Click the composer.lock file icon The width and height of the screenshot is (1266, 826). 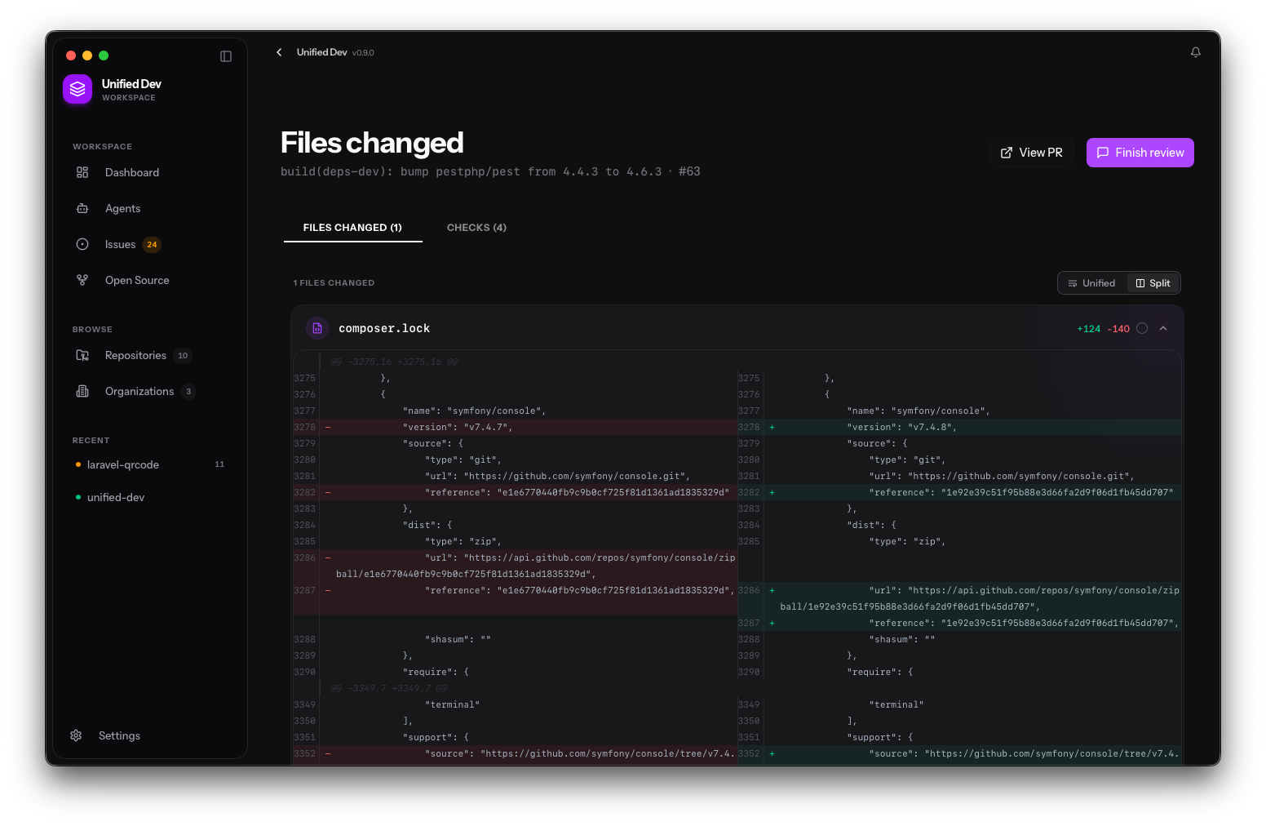(x=317, y=328)
